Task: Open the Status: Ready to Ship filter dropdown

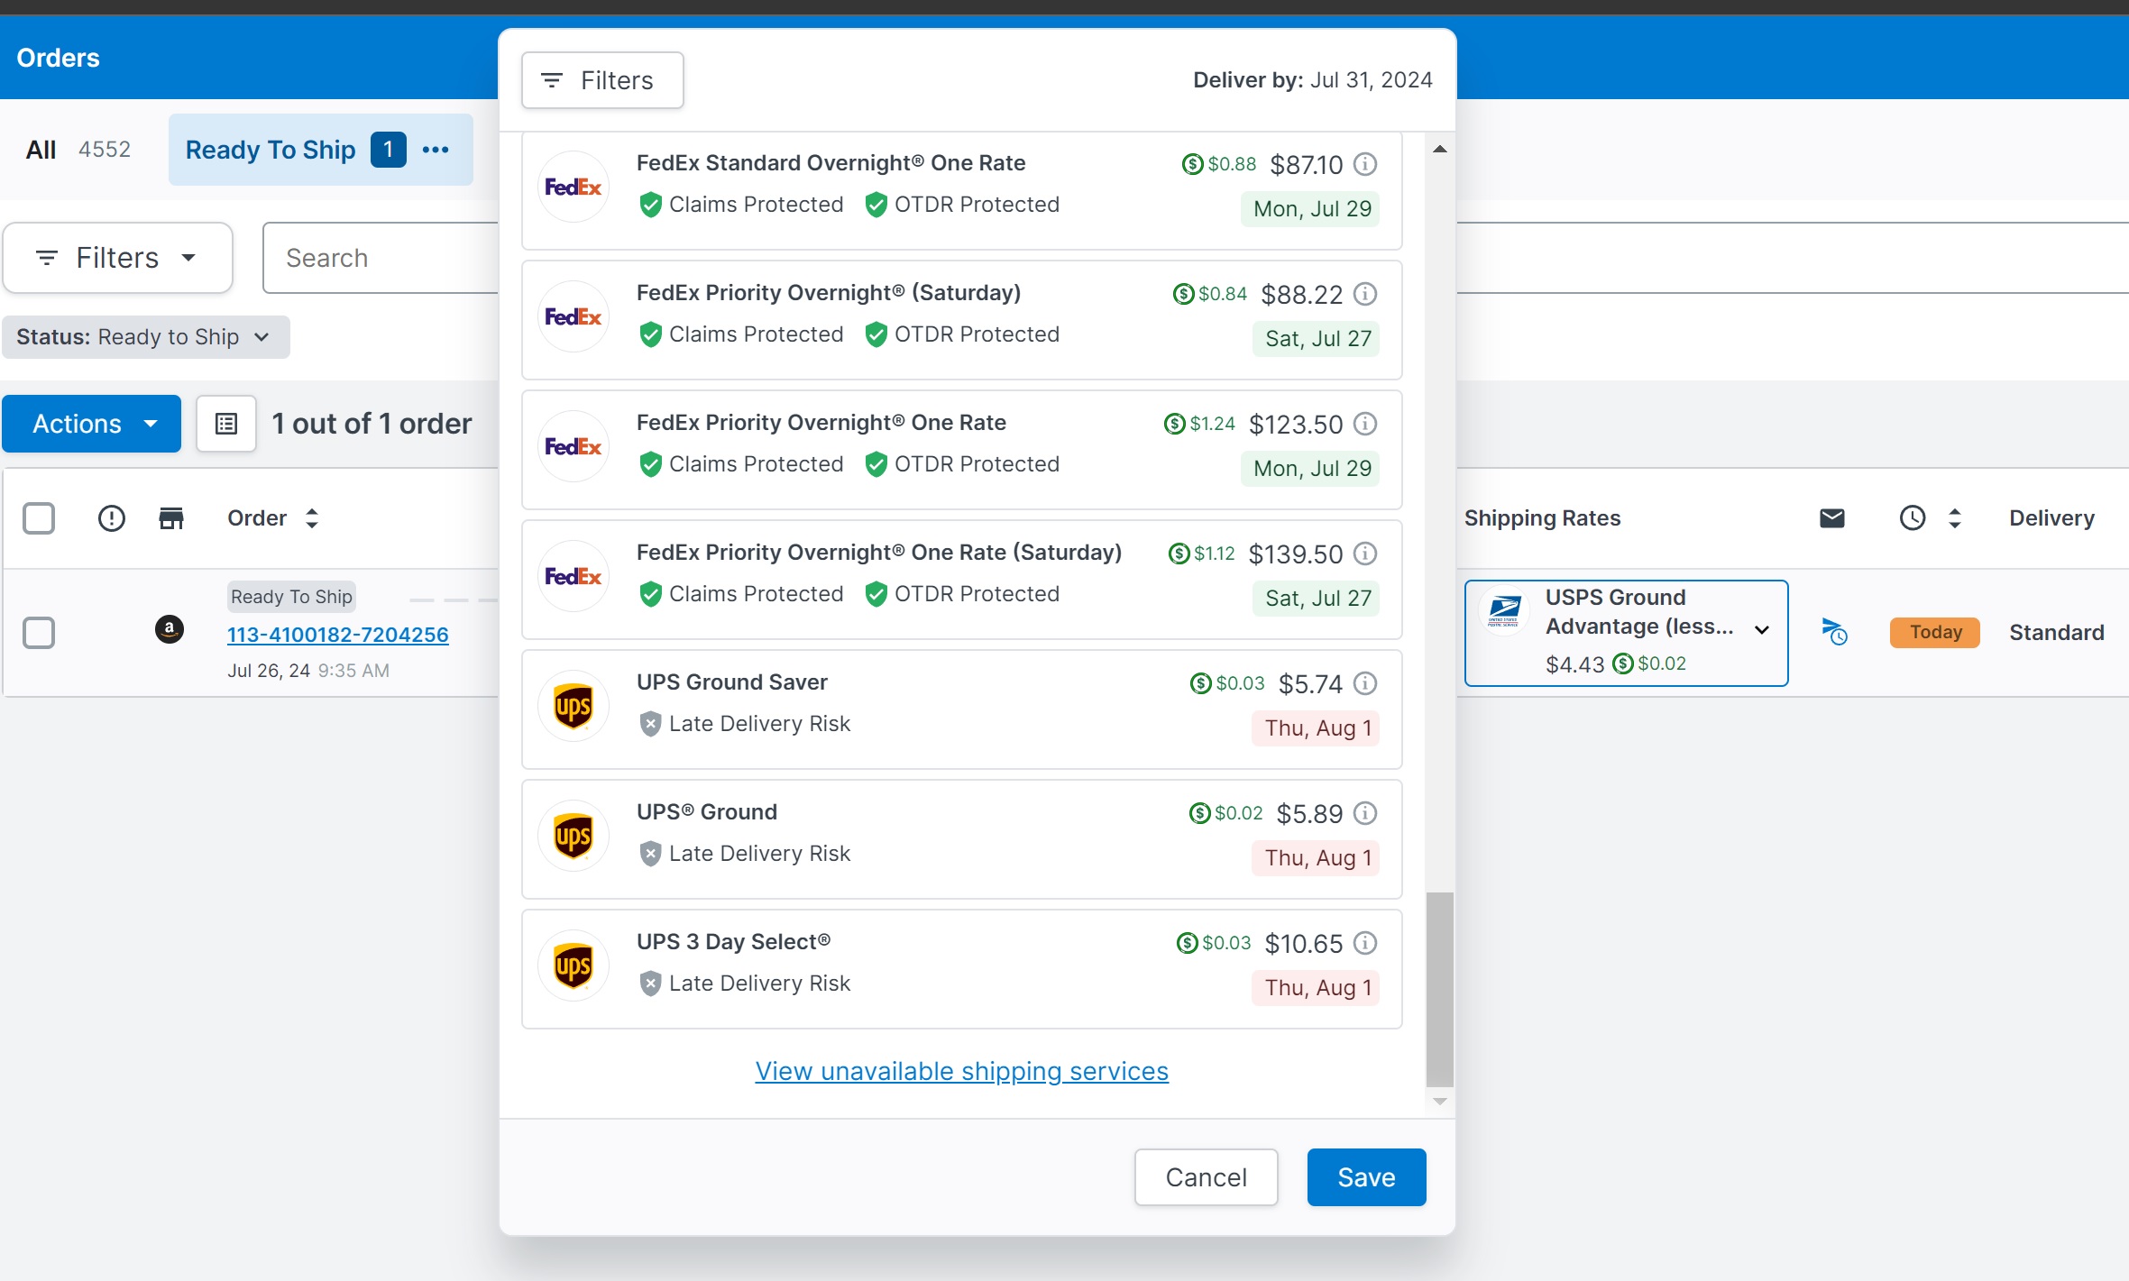Action: (x=145, y=337)
